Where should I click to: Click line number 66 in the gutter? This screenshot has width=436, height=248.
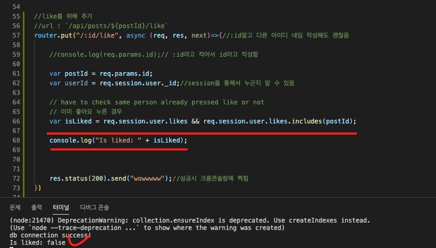(16, 121)
